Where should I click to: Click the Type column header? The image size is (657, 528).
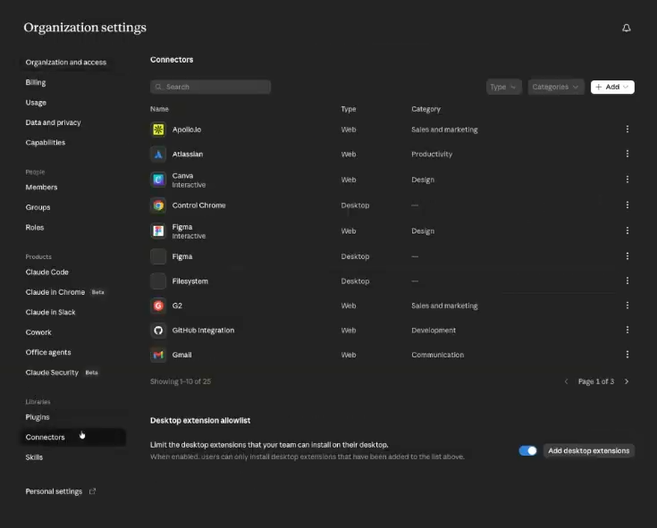[x=349, y=109]
